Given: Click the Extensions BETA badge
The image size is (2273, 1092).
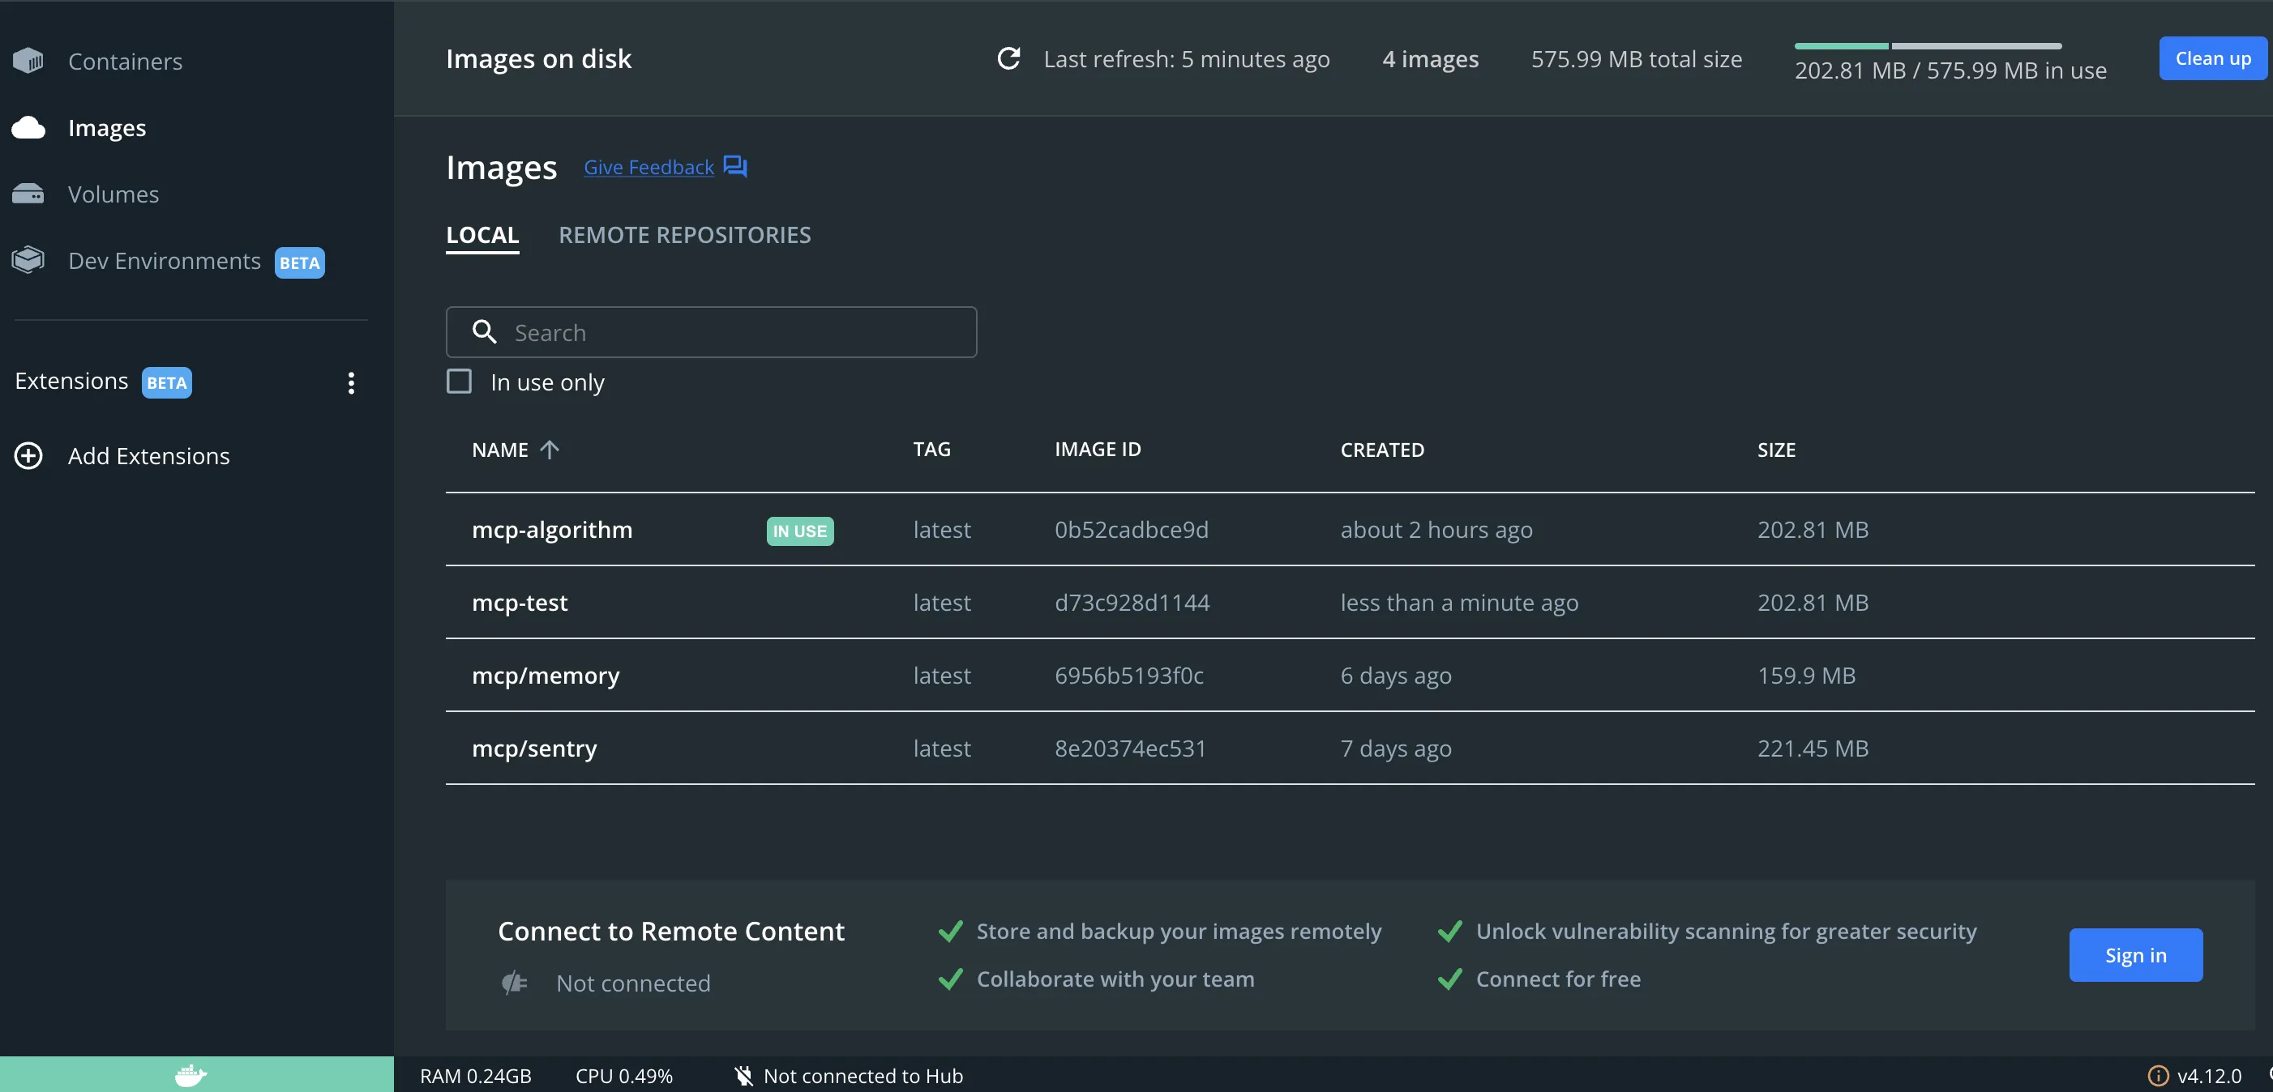Looking at the screenshot, I should tap(167, 383).
